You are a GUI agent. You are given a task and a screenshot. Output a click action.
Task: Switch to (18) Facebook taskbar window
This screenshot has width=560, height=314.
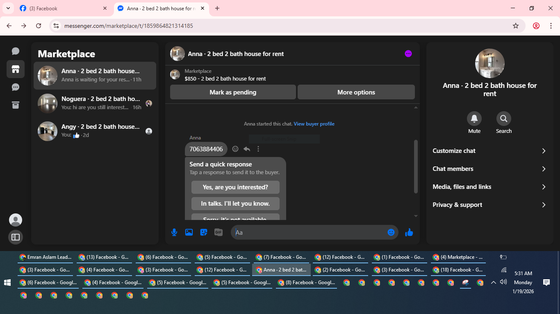459,270
